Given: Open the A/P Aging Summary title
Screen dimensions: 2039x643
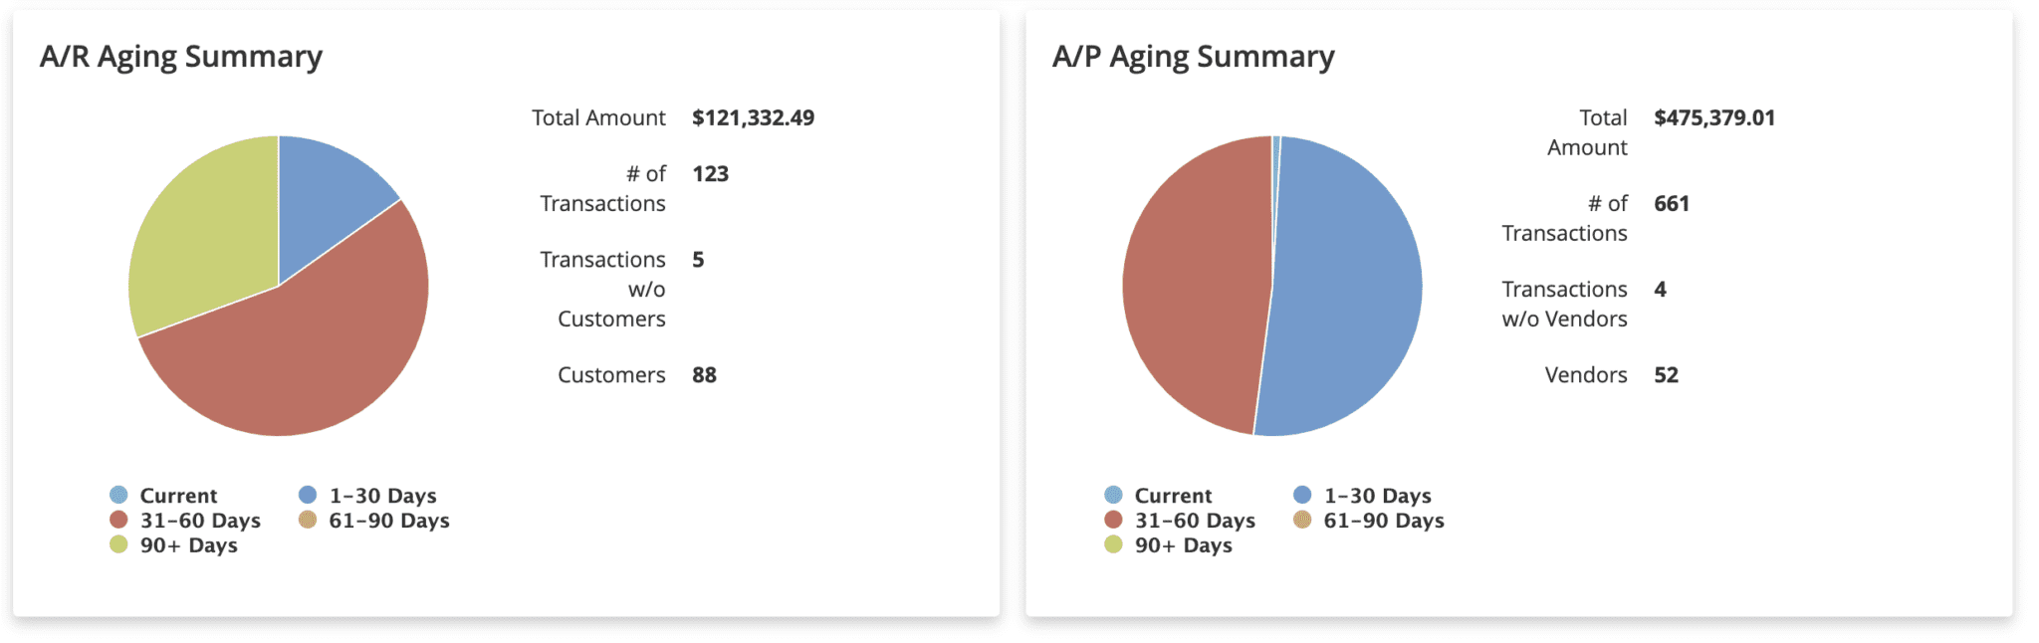Looking at the screenshot, I should coord(1193,57).
